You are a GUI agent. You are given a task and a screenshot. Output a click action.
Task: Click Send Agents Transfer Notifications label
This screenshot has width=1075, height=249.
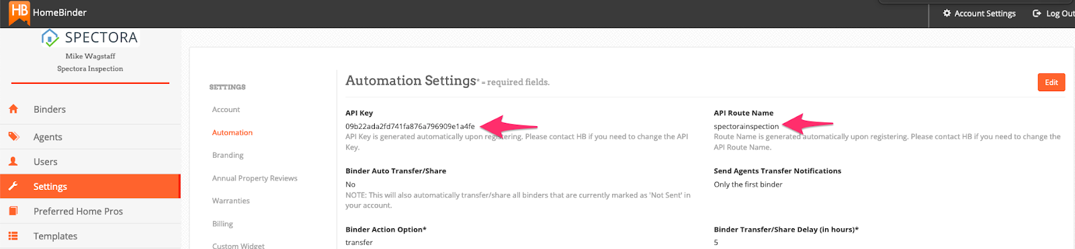[x=777, y=171]
